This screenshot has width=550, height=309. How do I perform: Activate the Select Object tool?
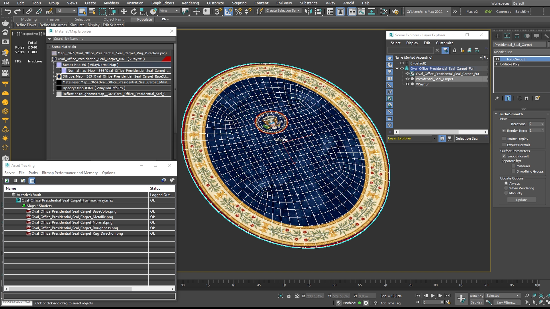pyautogui.click(x=82, y=11)
